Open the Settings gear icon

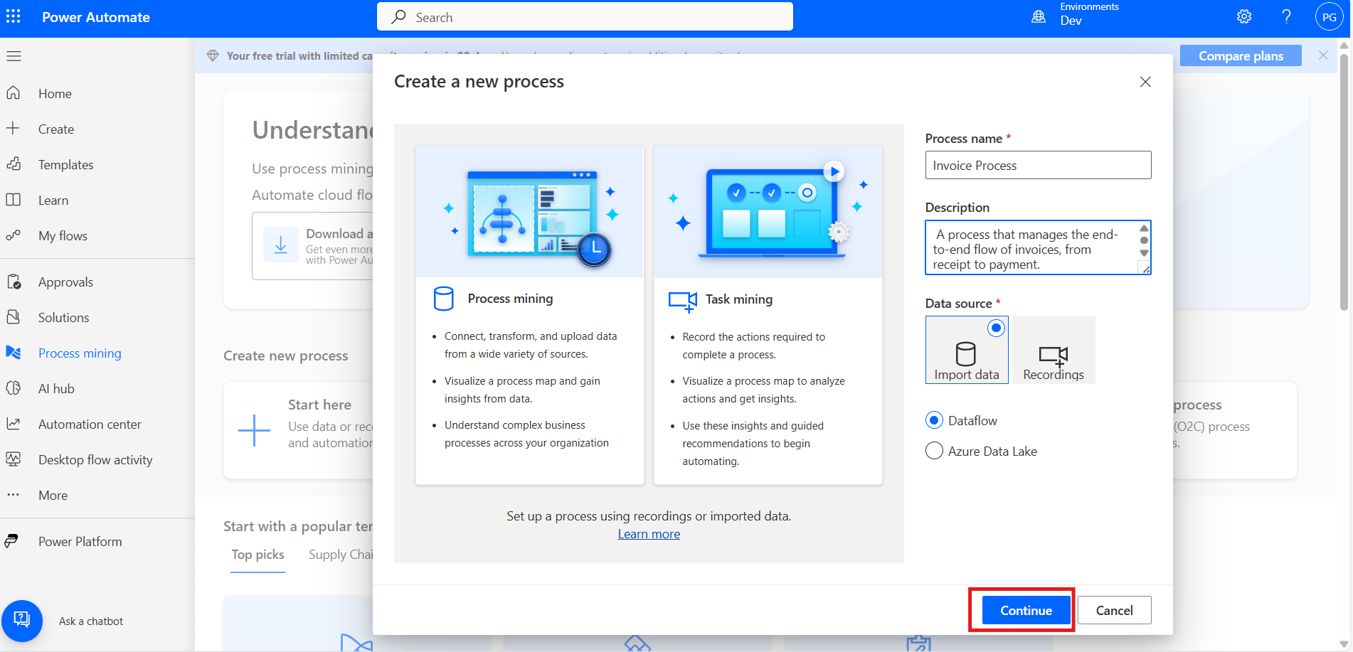pyautogui.click(x=1243, y=17)
